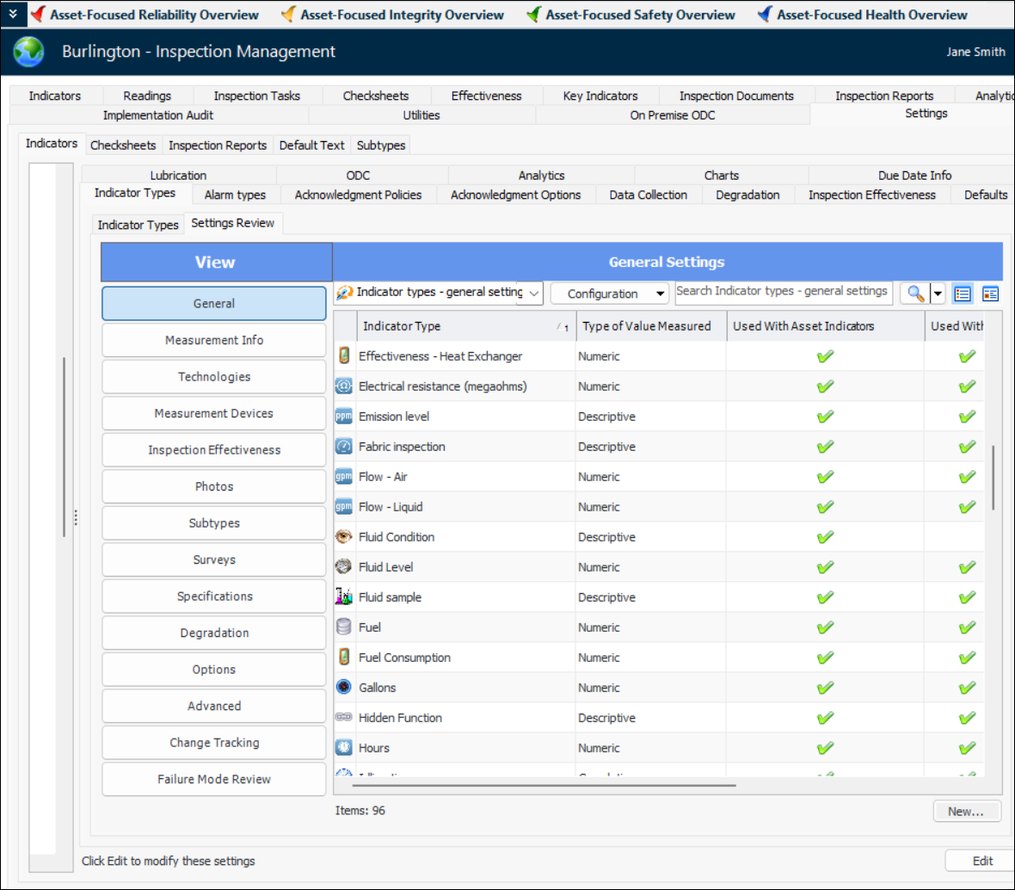This screenshot has height=890, width=1015.
Task: Click the New... button
Action: pyautogui.click(x=966, y=811)
